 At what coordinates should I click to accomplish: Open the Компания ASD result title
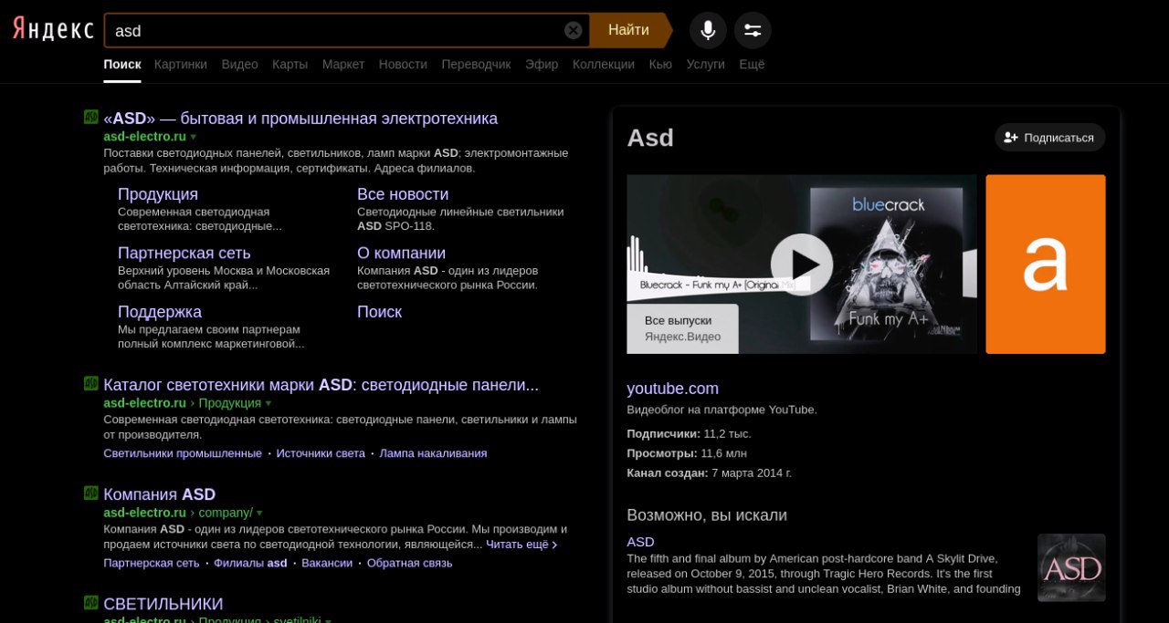click(159, 494)
